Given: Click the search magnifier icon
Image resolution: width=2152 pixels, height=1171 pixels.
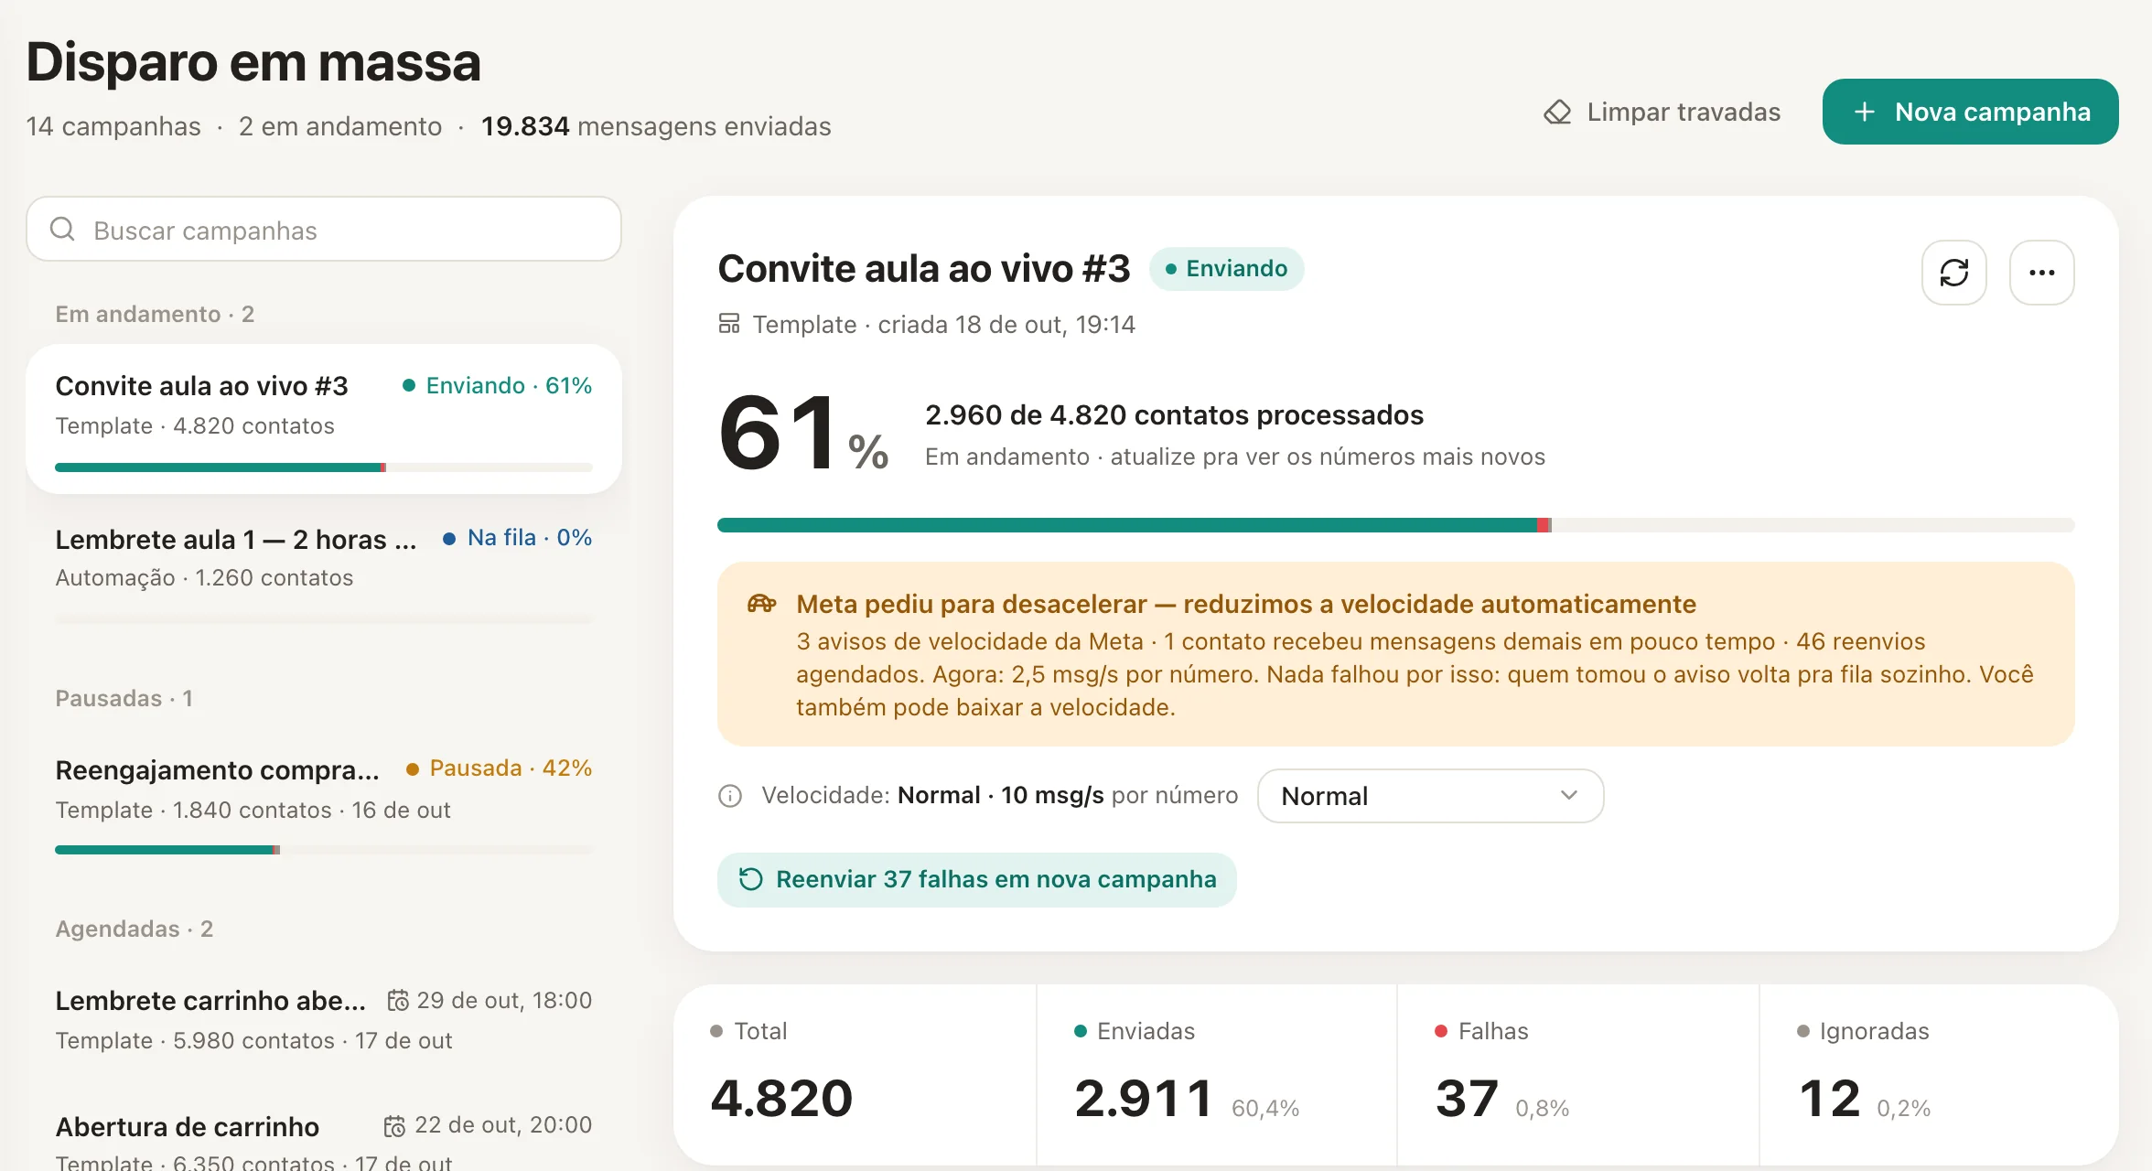Looking at the screenshot, I should coord(62,229).
